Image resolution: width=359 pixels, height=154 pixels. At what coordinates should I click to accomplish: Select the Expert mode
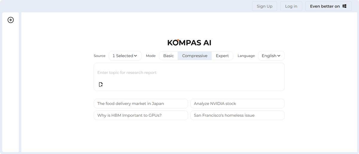click(x=222, y=56)
